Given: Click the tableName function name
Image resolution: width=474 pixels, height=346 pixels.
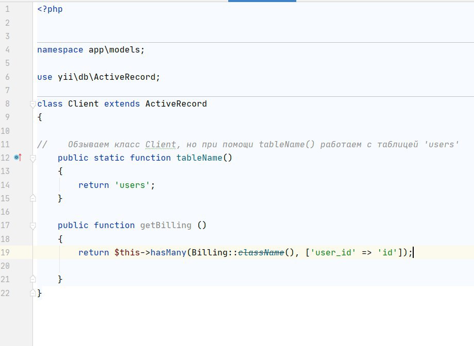Looking at the screenshot, I should pos(199,158).
